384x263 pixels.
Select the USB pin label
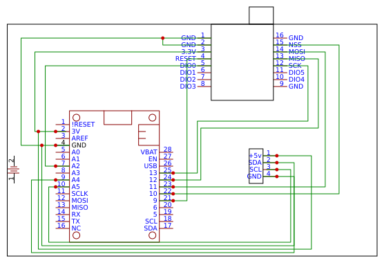151,166
